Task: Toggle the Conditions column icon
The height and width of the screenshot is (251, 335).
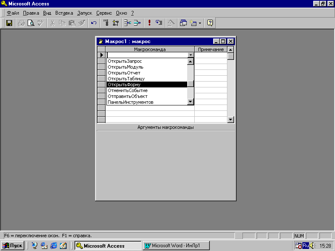Action: tap(116, 23)
